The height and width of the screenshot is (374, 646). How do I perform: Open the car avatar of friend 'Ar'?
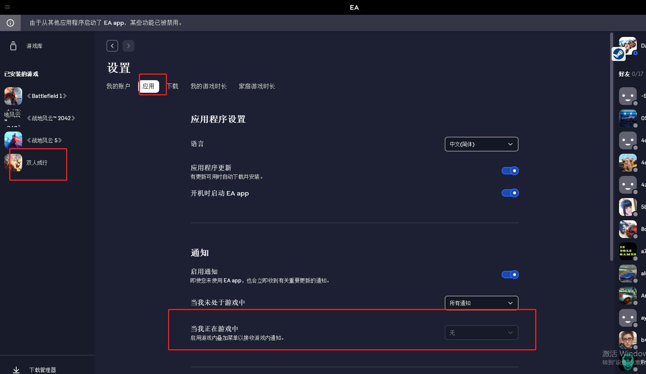(x=628, y=296)
